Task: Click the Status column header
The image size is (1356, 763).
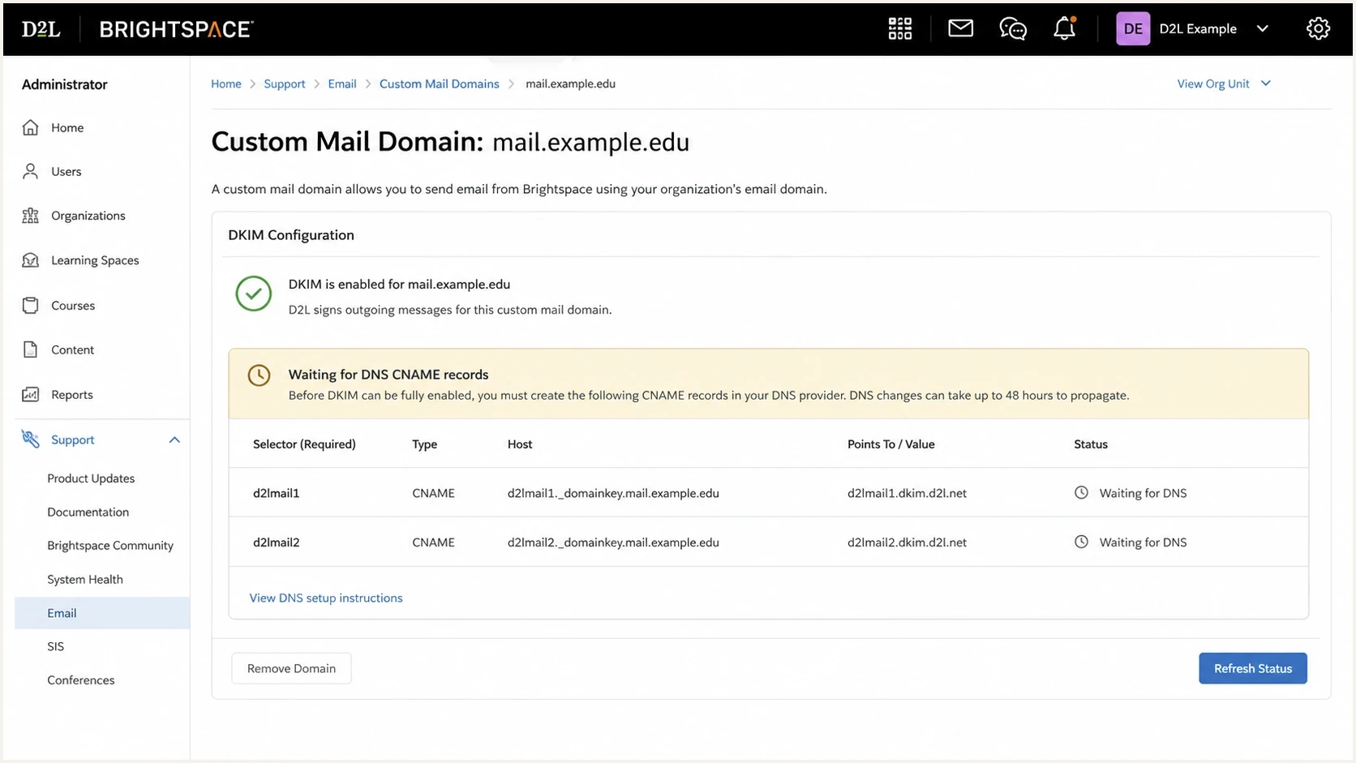Action: (1091, 444)
